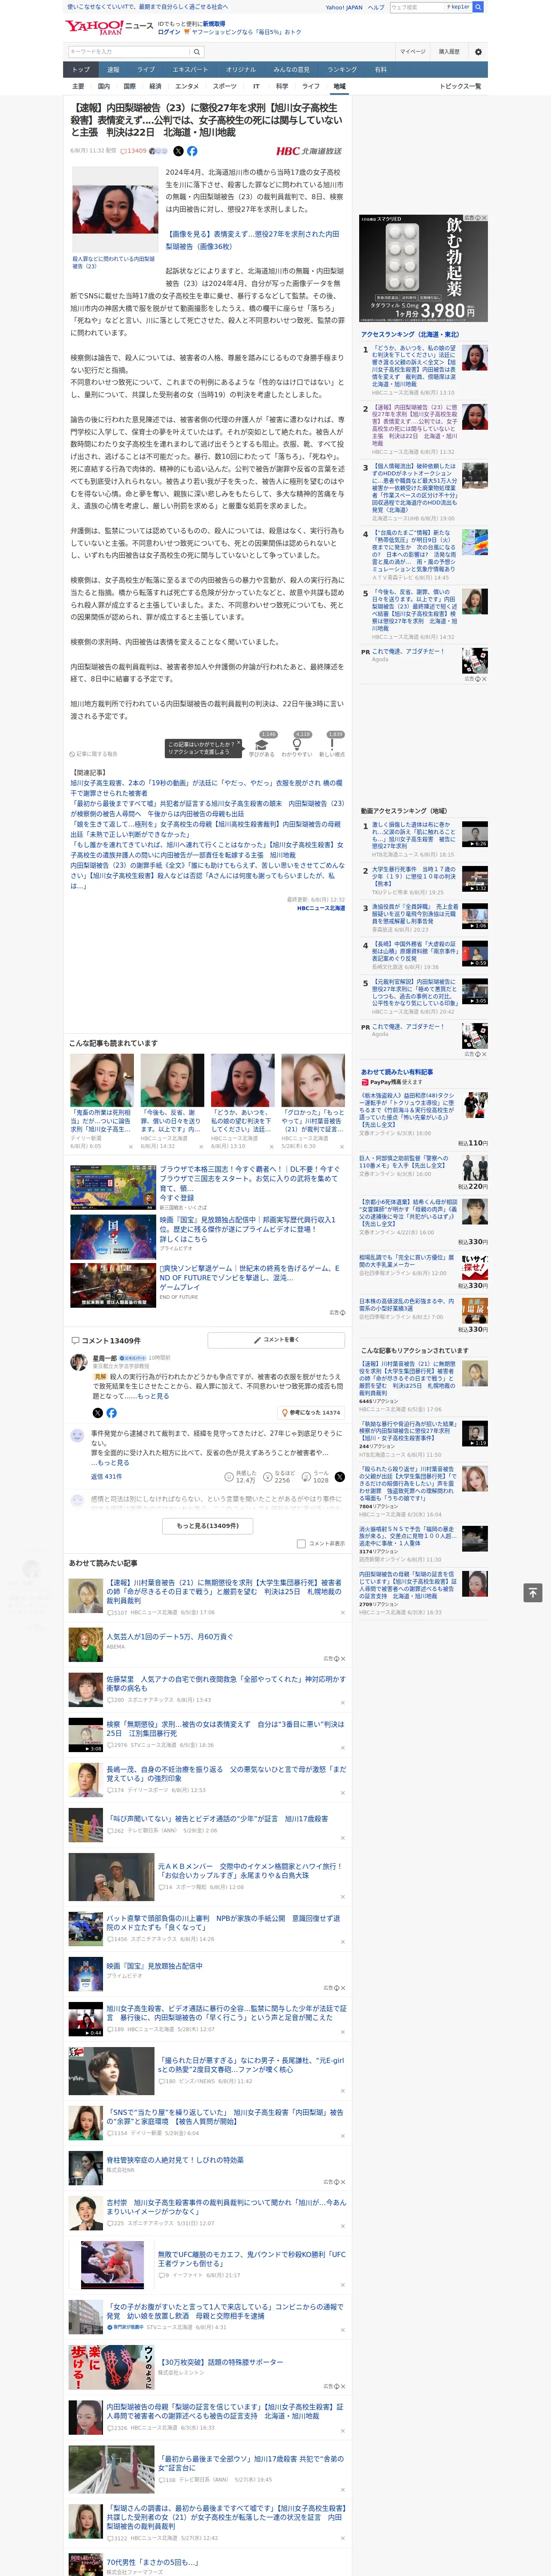The height and width of the screenshot is (2576, 551).
Task: Open the 返信 431件 replies
Action: [106, 1476]
